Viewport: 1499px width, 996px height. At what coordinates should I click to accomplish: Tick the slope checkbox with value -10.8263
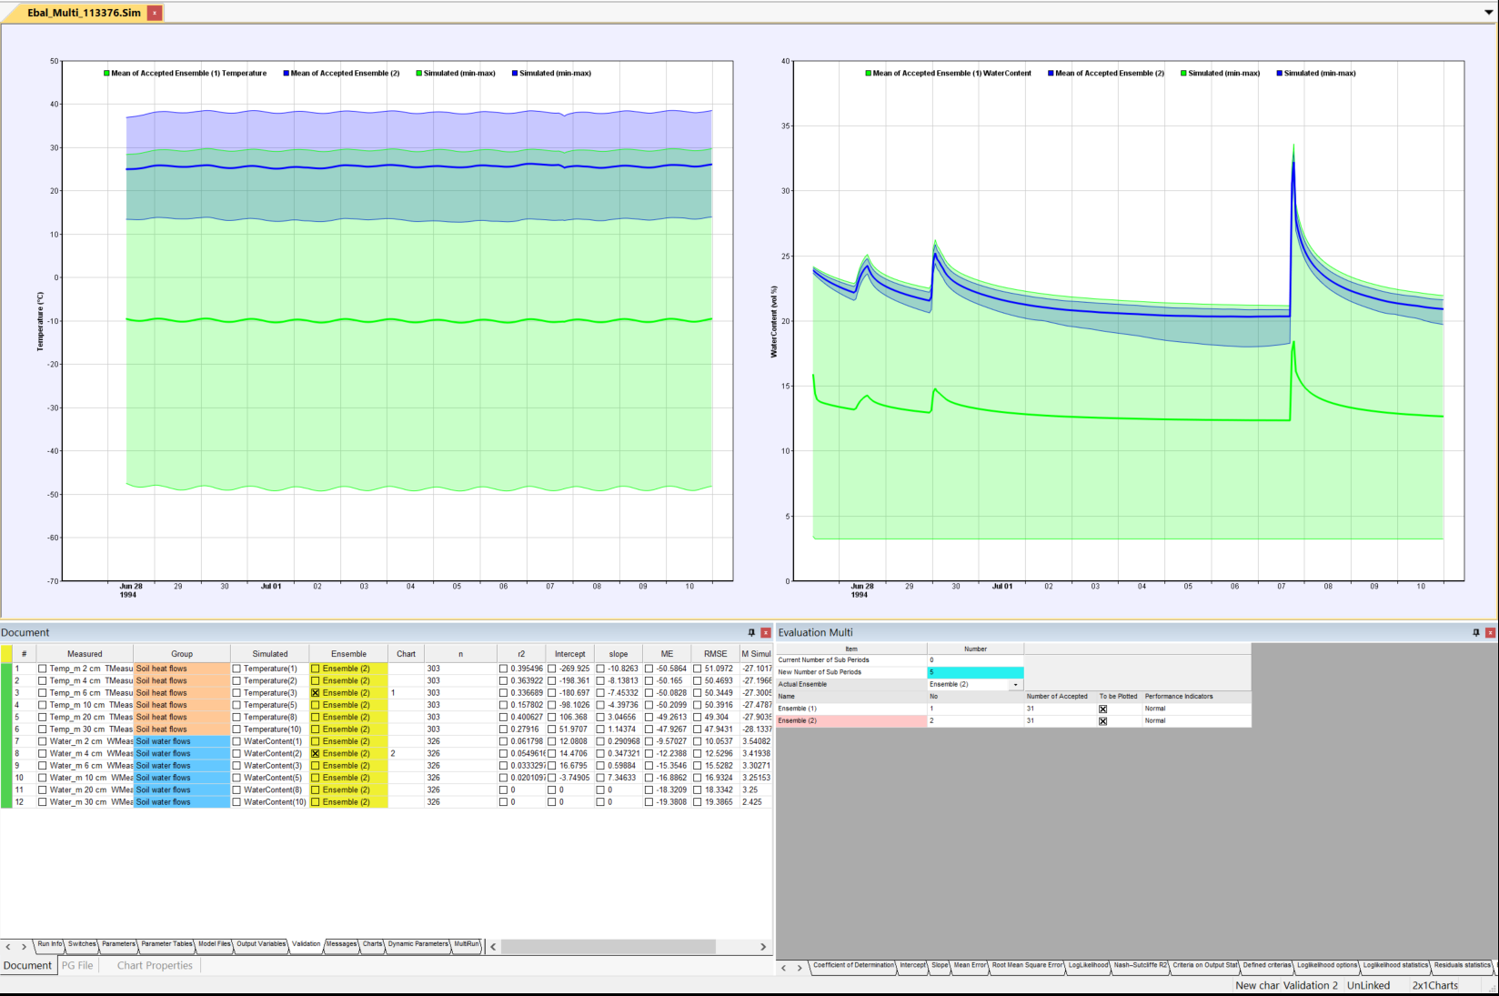click(600, 669)
